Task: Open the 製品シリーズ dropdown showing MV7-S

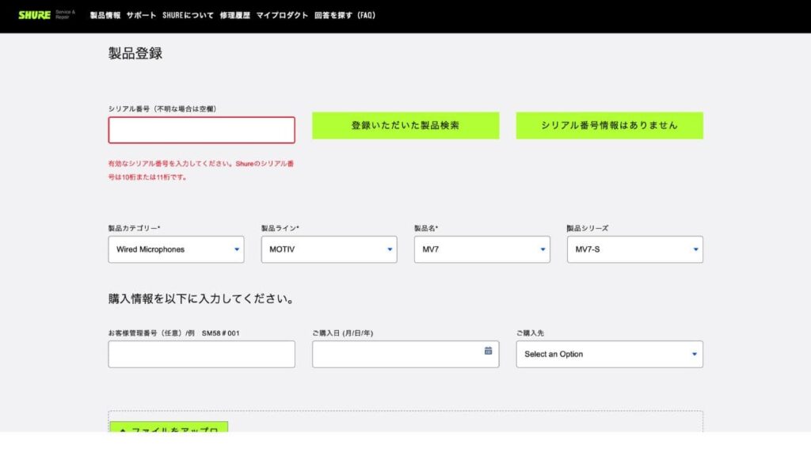Action: (x=634, y=249)
